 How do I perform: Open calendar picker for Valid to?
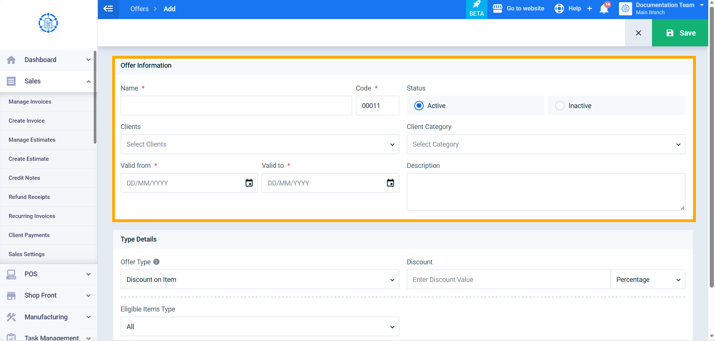390,183
